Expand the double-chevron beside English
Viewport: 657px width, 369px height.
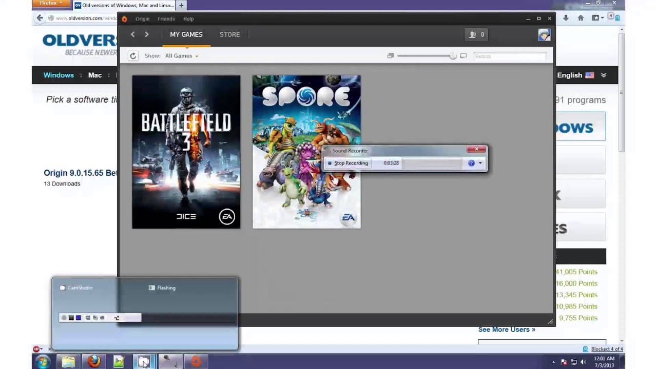604,75
